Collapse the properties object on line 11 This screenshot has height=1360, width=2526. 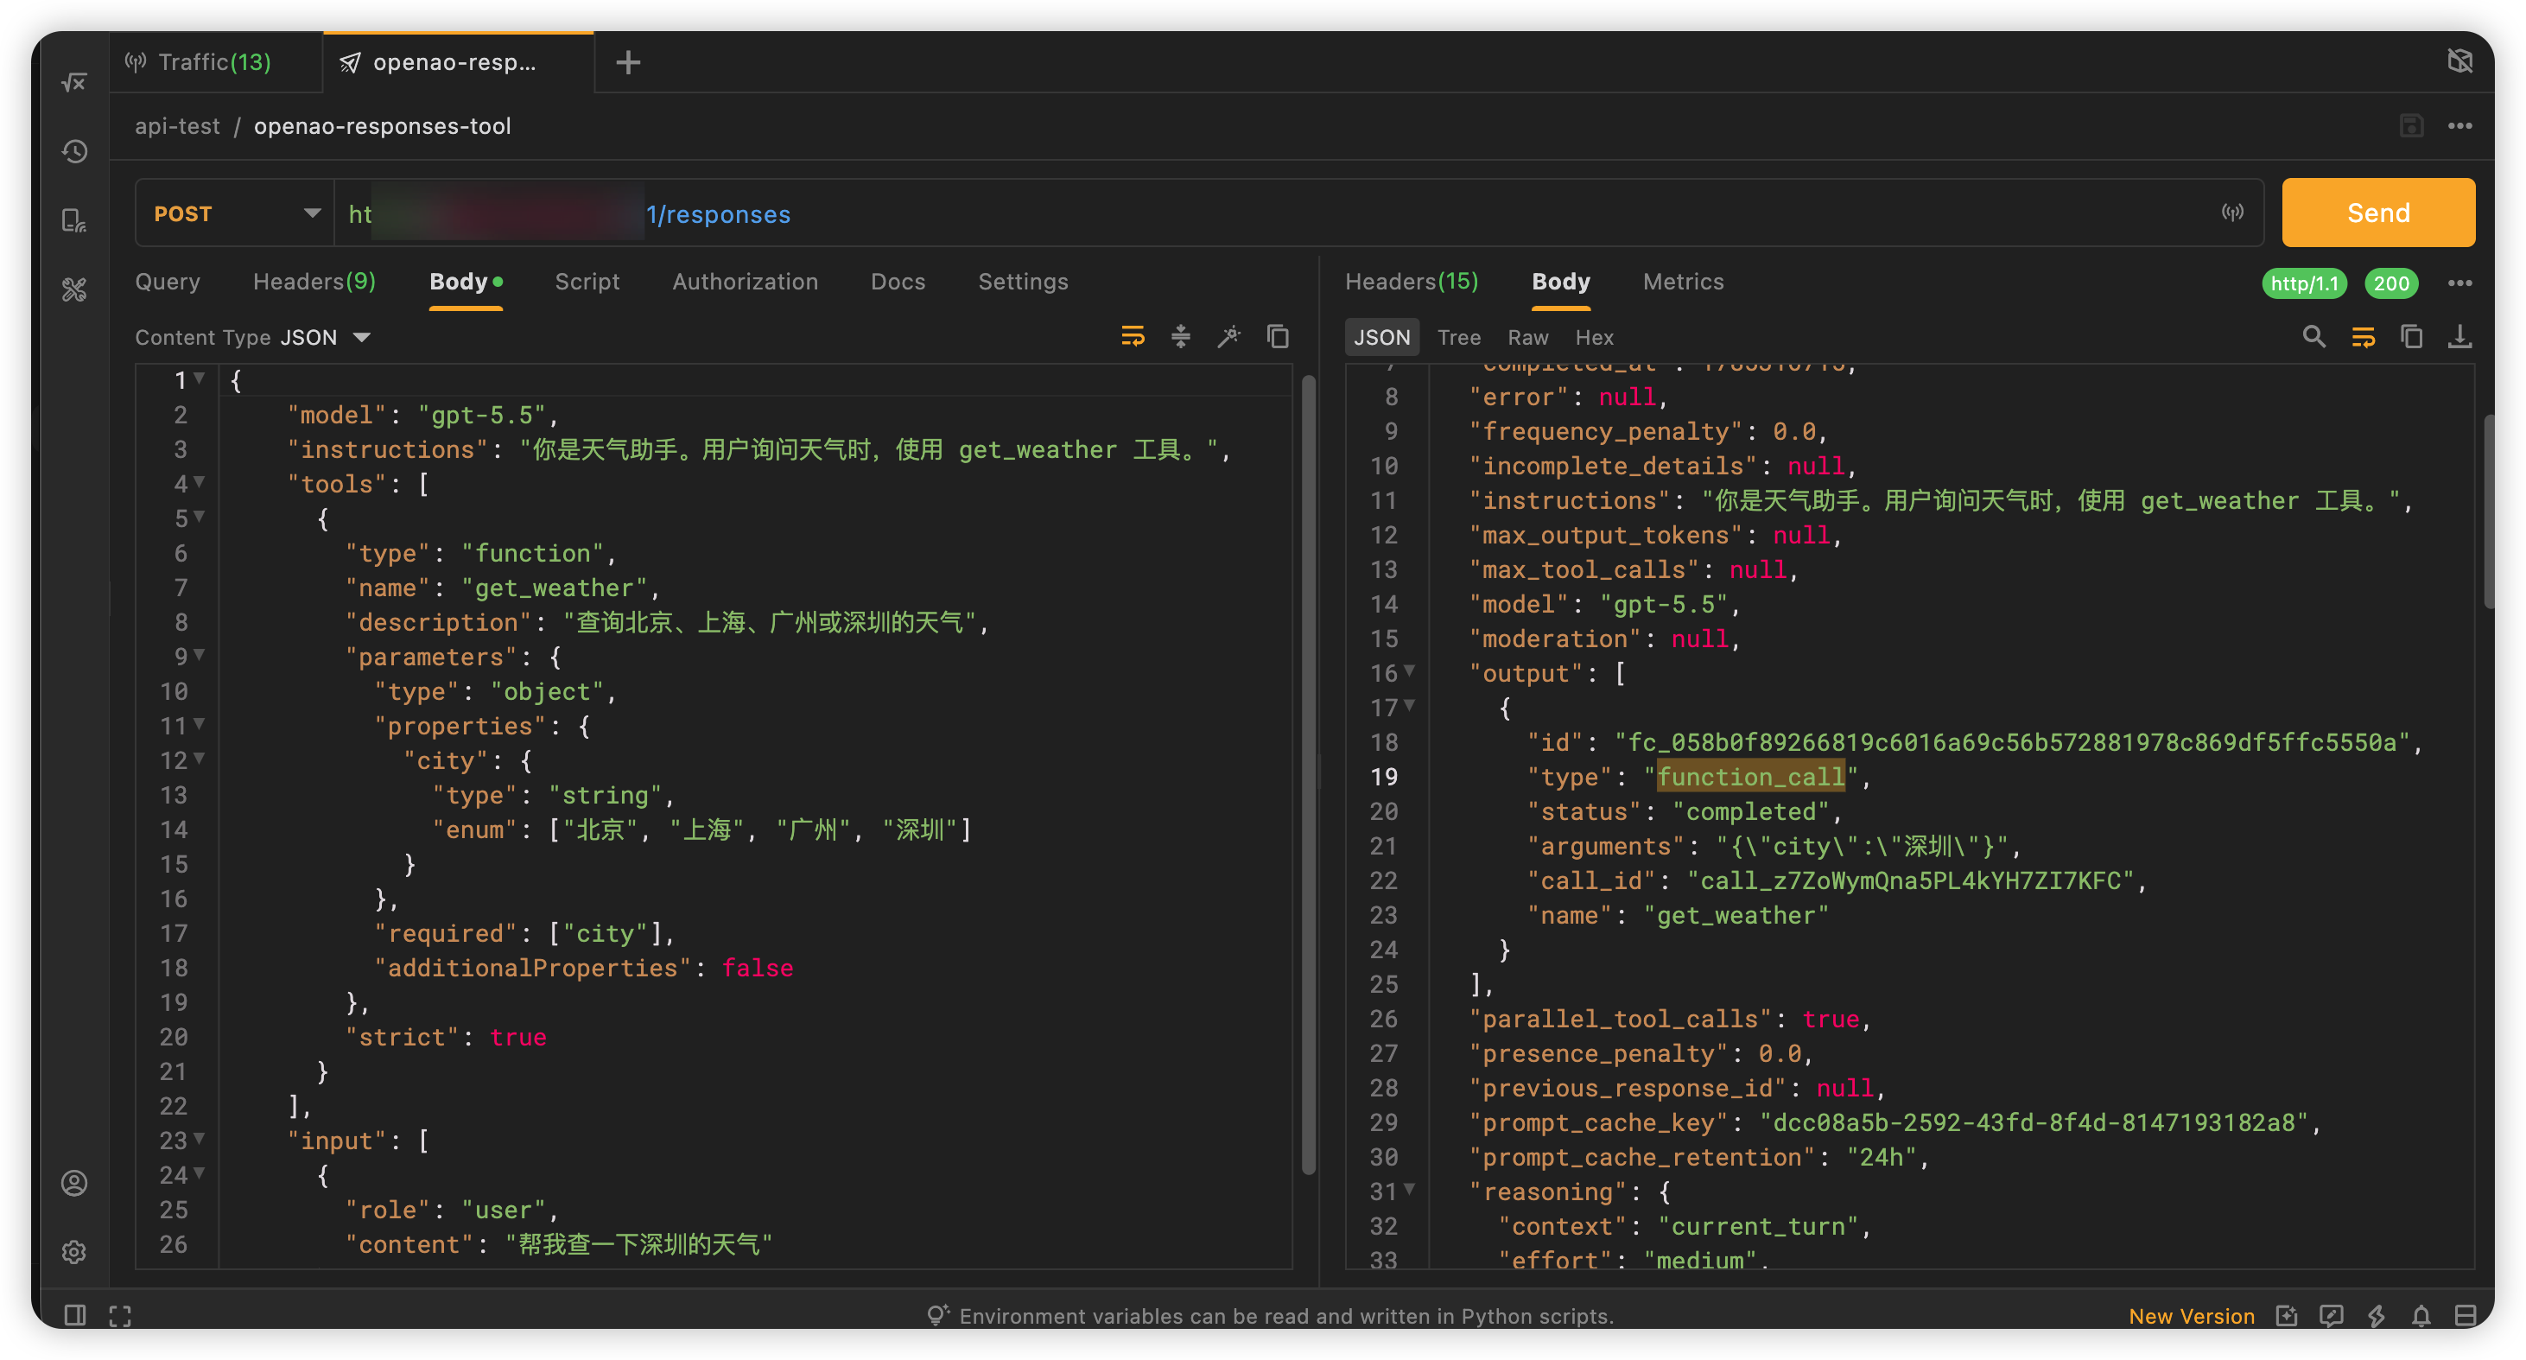199,723
